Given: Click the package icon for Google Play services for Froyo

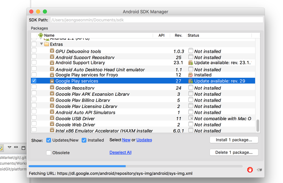Looking at the screenshot, I should pos(52,75).
